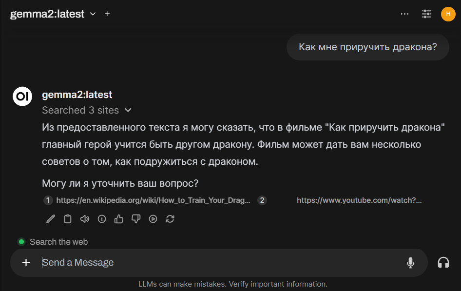Click the model's OI avatar logo
This screenshot has height=291, width=461.
coord(22,96)
